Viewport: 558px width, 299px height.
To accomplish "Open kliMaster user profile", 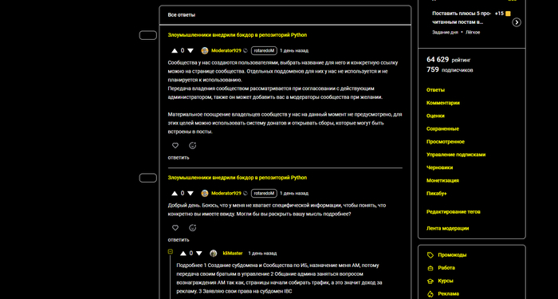I will point(233,254).
